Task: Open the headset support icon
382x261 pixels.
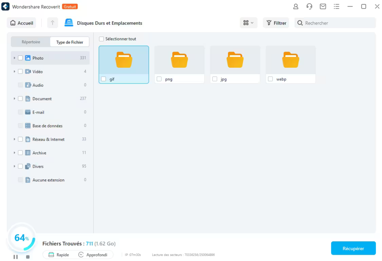Action: coord(309,7)
